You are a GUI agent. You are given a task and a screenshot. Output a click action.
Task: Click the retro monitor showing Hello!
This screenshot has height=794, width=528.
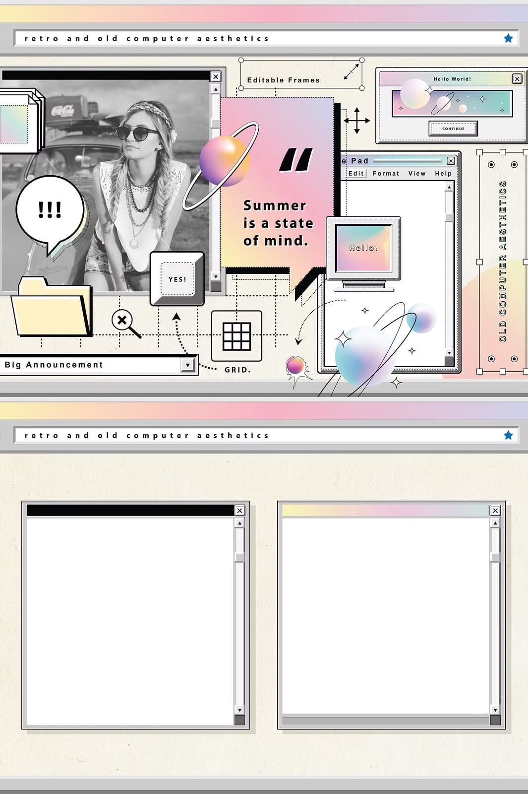[363, 248]
